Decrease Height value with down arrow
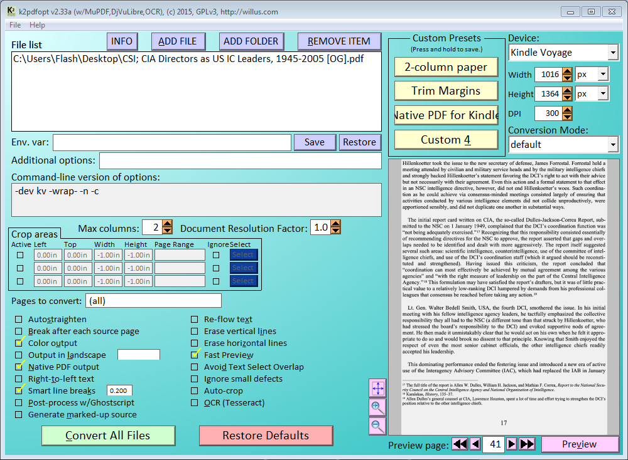The height and width of the screenshot is (460, 628). (567, 98)
